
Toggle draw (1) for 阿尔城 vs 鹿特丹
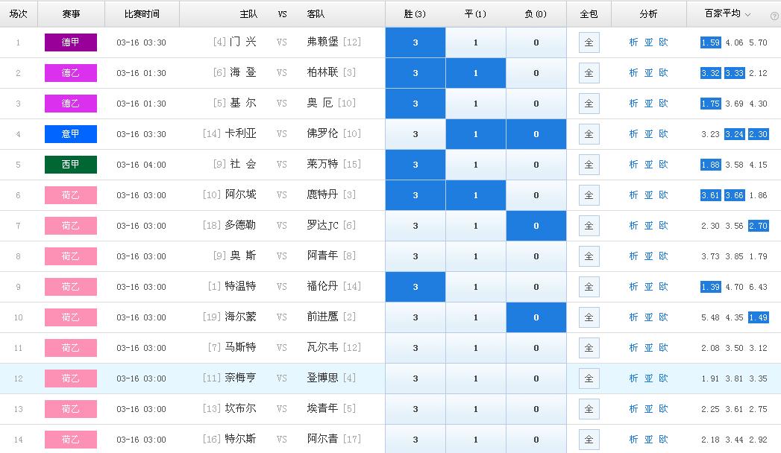point(476,195)
